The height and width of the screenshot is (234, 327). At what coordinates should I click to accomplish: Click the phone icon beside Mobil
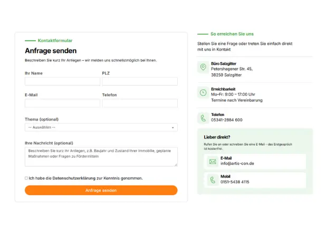pyautogui.click(x=212, y=180)
